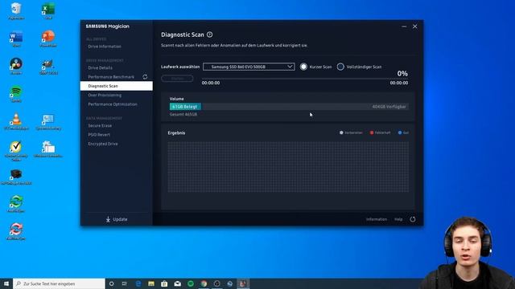The height and width of the screenshot is (289, 515).
Task: Click the greyed-out start scan button
Action: (177, 79)
